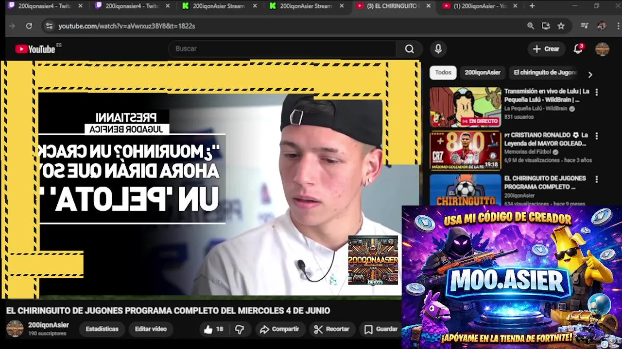622x349 pixels.
Task: Open site information icon beside the URL
Action: point(49,26)
